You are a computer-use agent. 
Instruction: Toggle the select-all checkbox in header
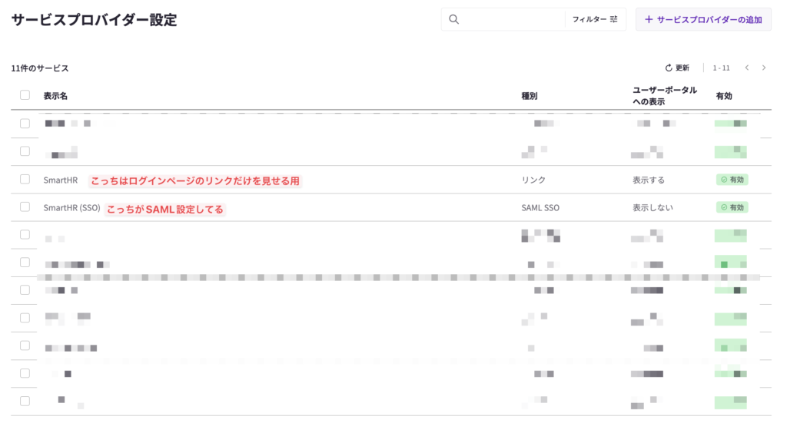25,95
